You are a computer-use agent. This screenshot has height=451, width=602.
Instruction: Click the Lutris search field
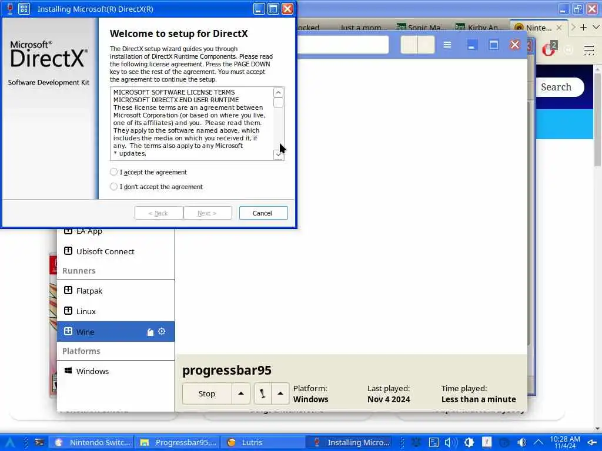343,45
